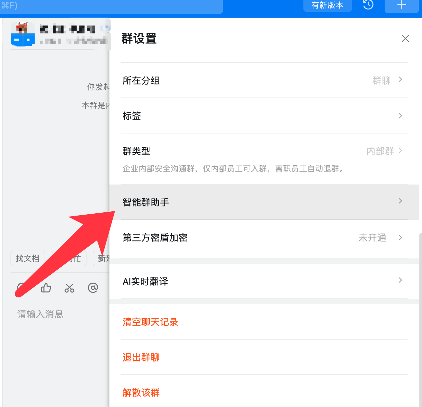Screen dimensions: 422x407
Task: Click the 有新版本 button
Action: 327,5
